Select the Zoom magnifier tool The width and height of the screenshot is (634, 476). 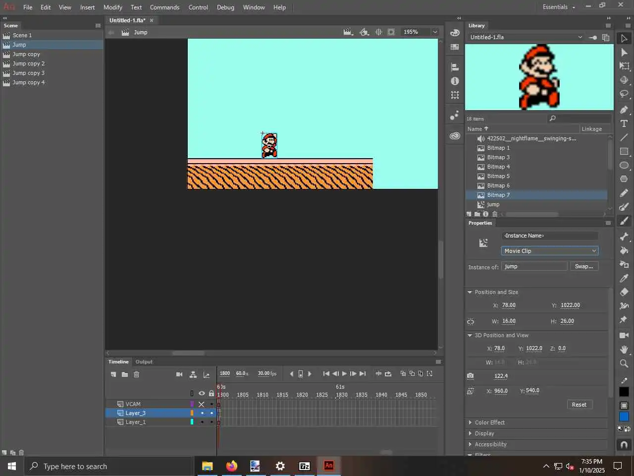click(x=624, y=363)
